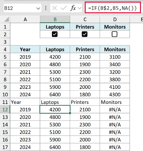This screenshot has width=143, height=151.
Task: Select cell B17 with value 6400
Action: pos(55,147)
